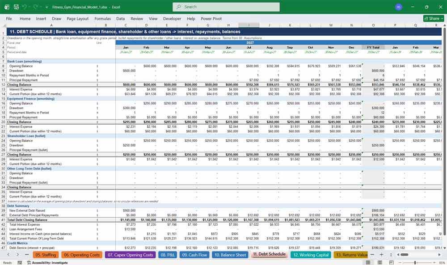The height and width of the screenshot is (265, 447).
Task: Click vertical scroll up arrow
Action: 444,25
